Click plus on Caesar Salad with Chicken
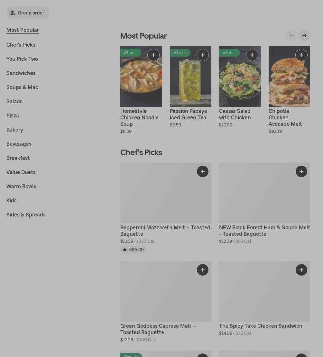 (x=252, y=55)
